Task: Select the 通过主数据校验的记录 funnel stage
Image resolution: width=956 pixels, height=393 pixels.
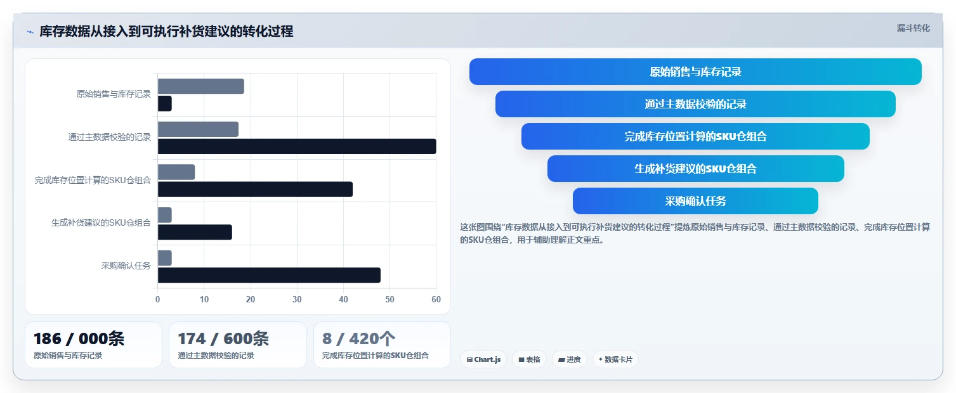Action: click(695, 104)
